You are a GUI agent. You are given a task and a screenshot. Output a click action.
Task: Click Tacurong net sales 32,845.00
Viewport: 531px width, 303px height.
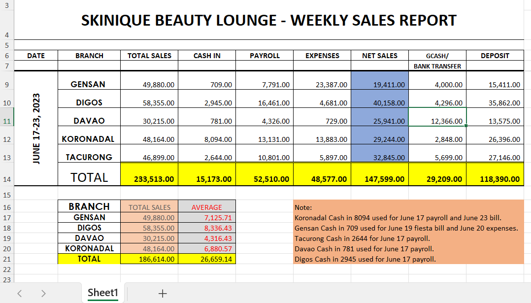click(380, 154)
